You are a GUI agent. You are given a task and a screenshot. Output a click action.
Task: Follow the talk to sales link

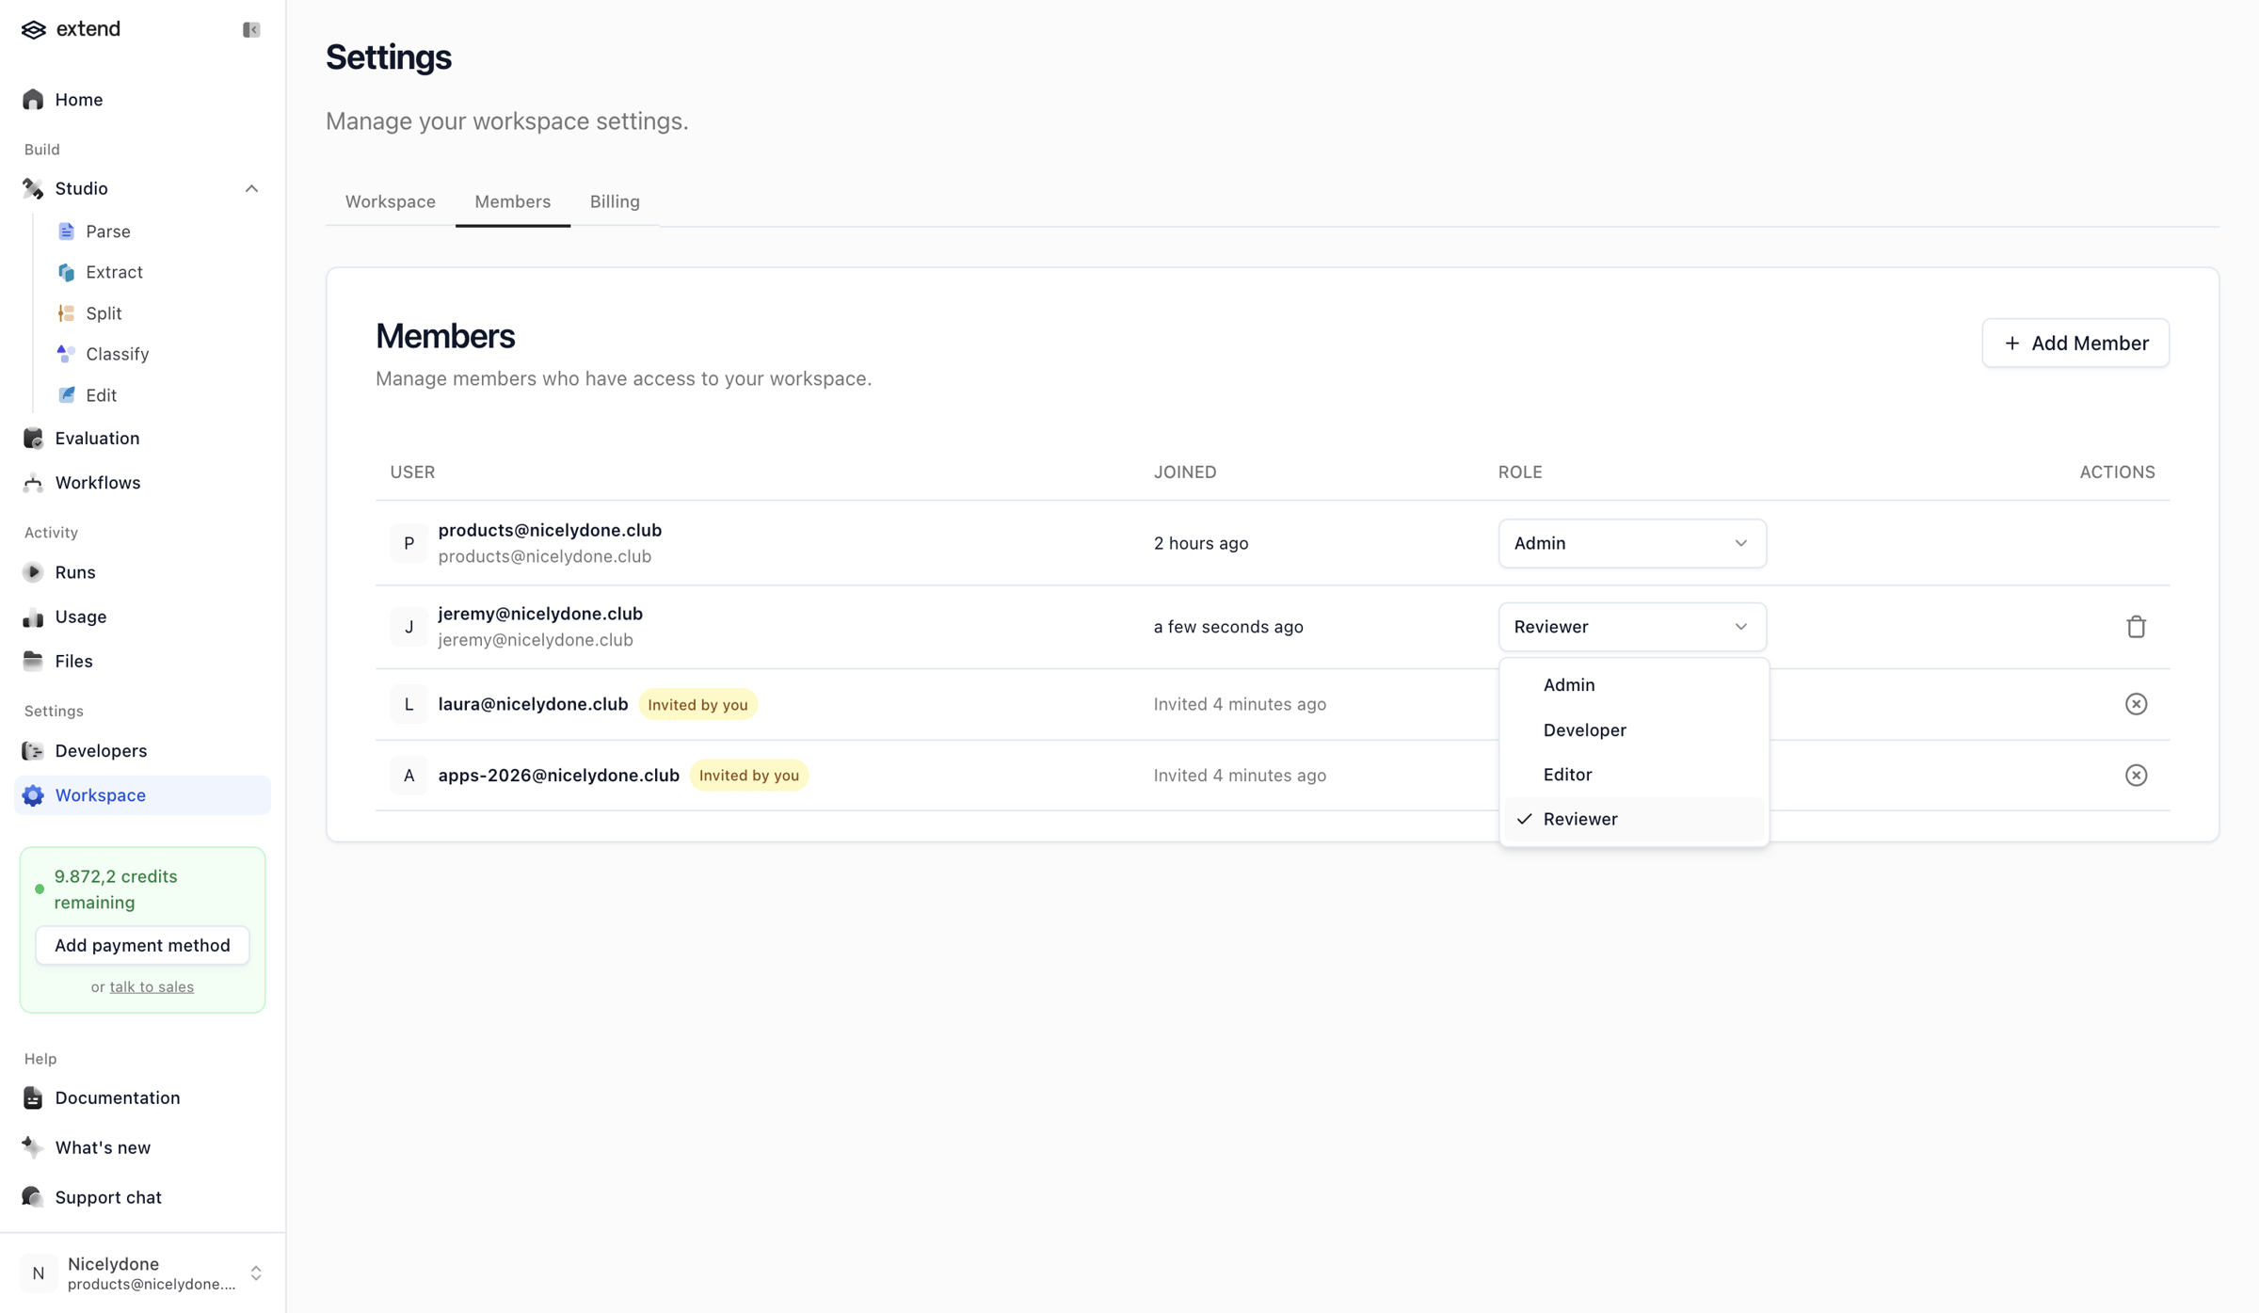click(x=152, y=986)
